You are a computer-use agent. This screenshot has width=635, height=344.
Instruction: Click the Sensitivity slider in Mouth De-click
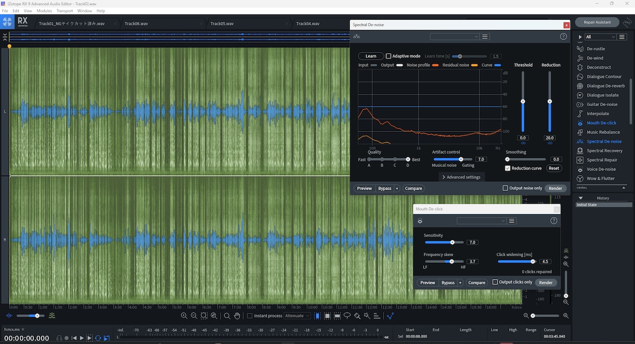click(x=444, y=242)
